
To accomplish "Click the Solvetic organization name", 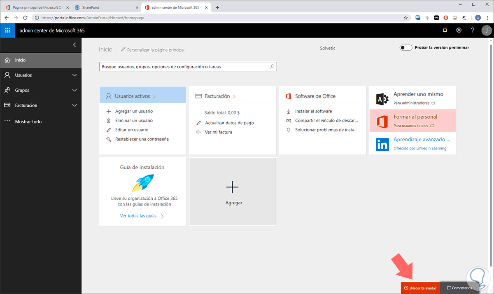I will (328, 48).
